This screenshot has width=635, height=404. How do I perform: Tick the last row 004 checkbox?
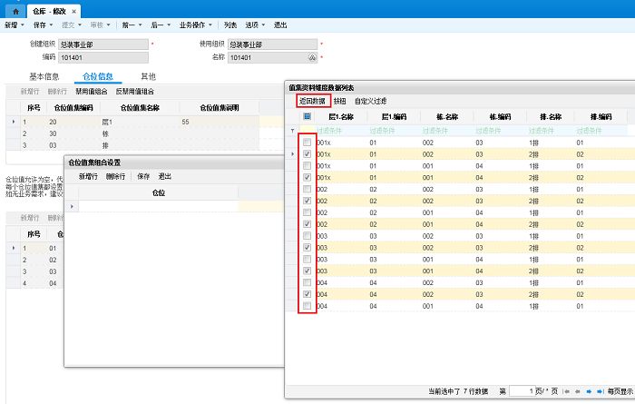[308, 306]
